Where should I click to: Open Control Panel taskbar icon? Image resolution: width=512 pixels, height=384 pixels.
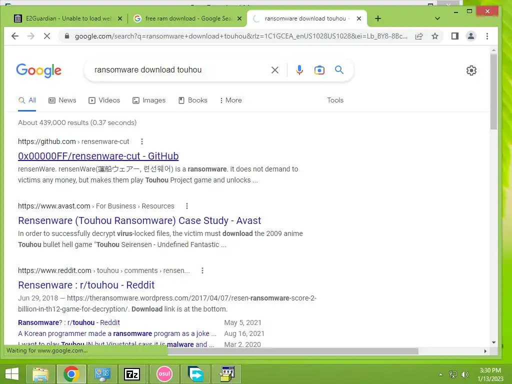pyautogui.click(x=102, y=374)
